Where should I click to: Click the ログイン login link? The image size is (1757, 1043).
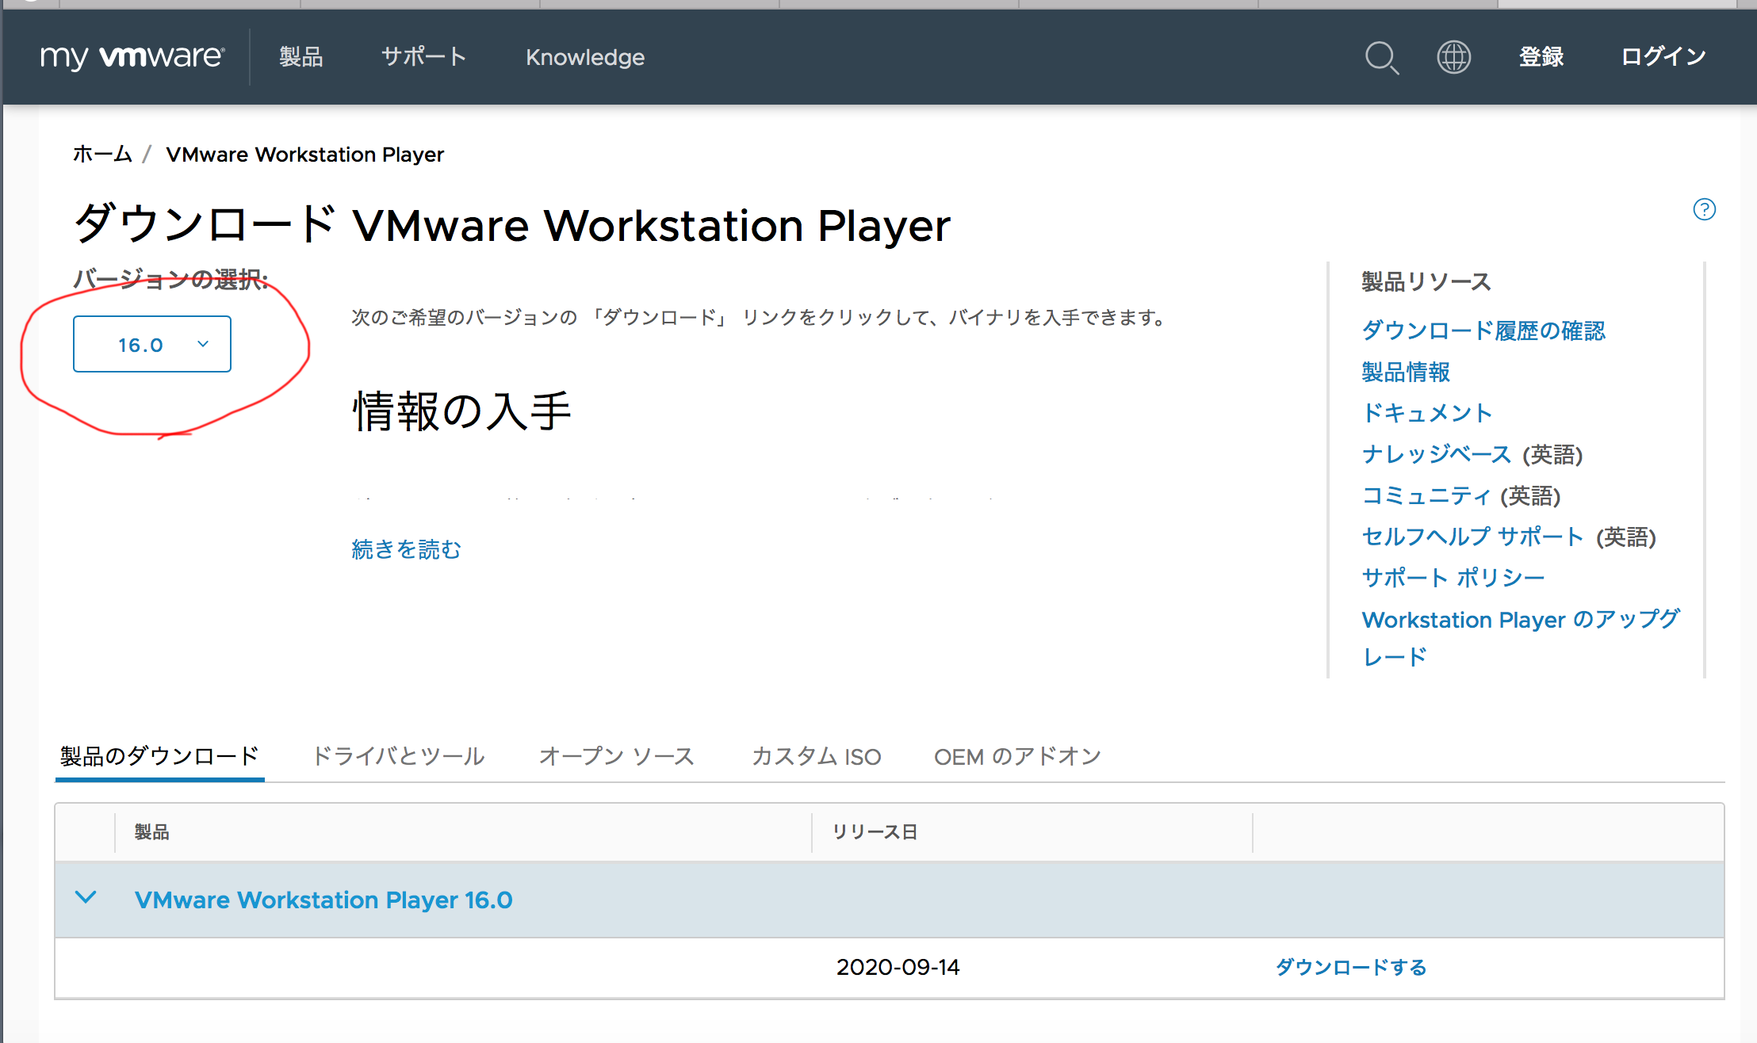point(1663,57)
